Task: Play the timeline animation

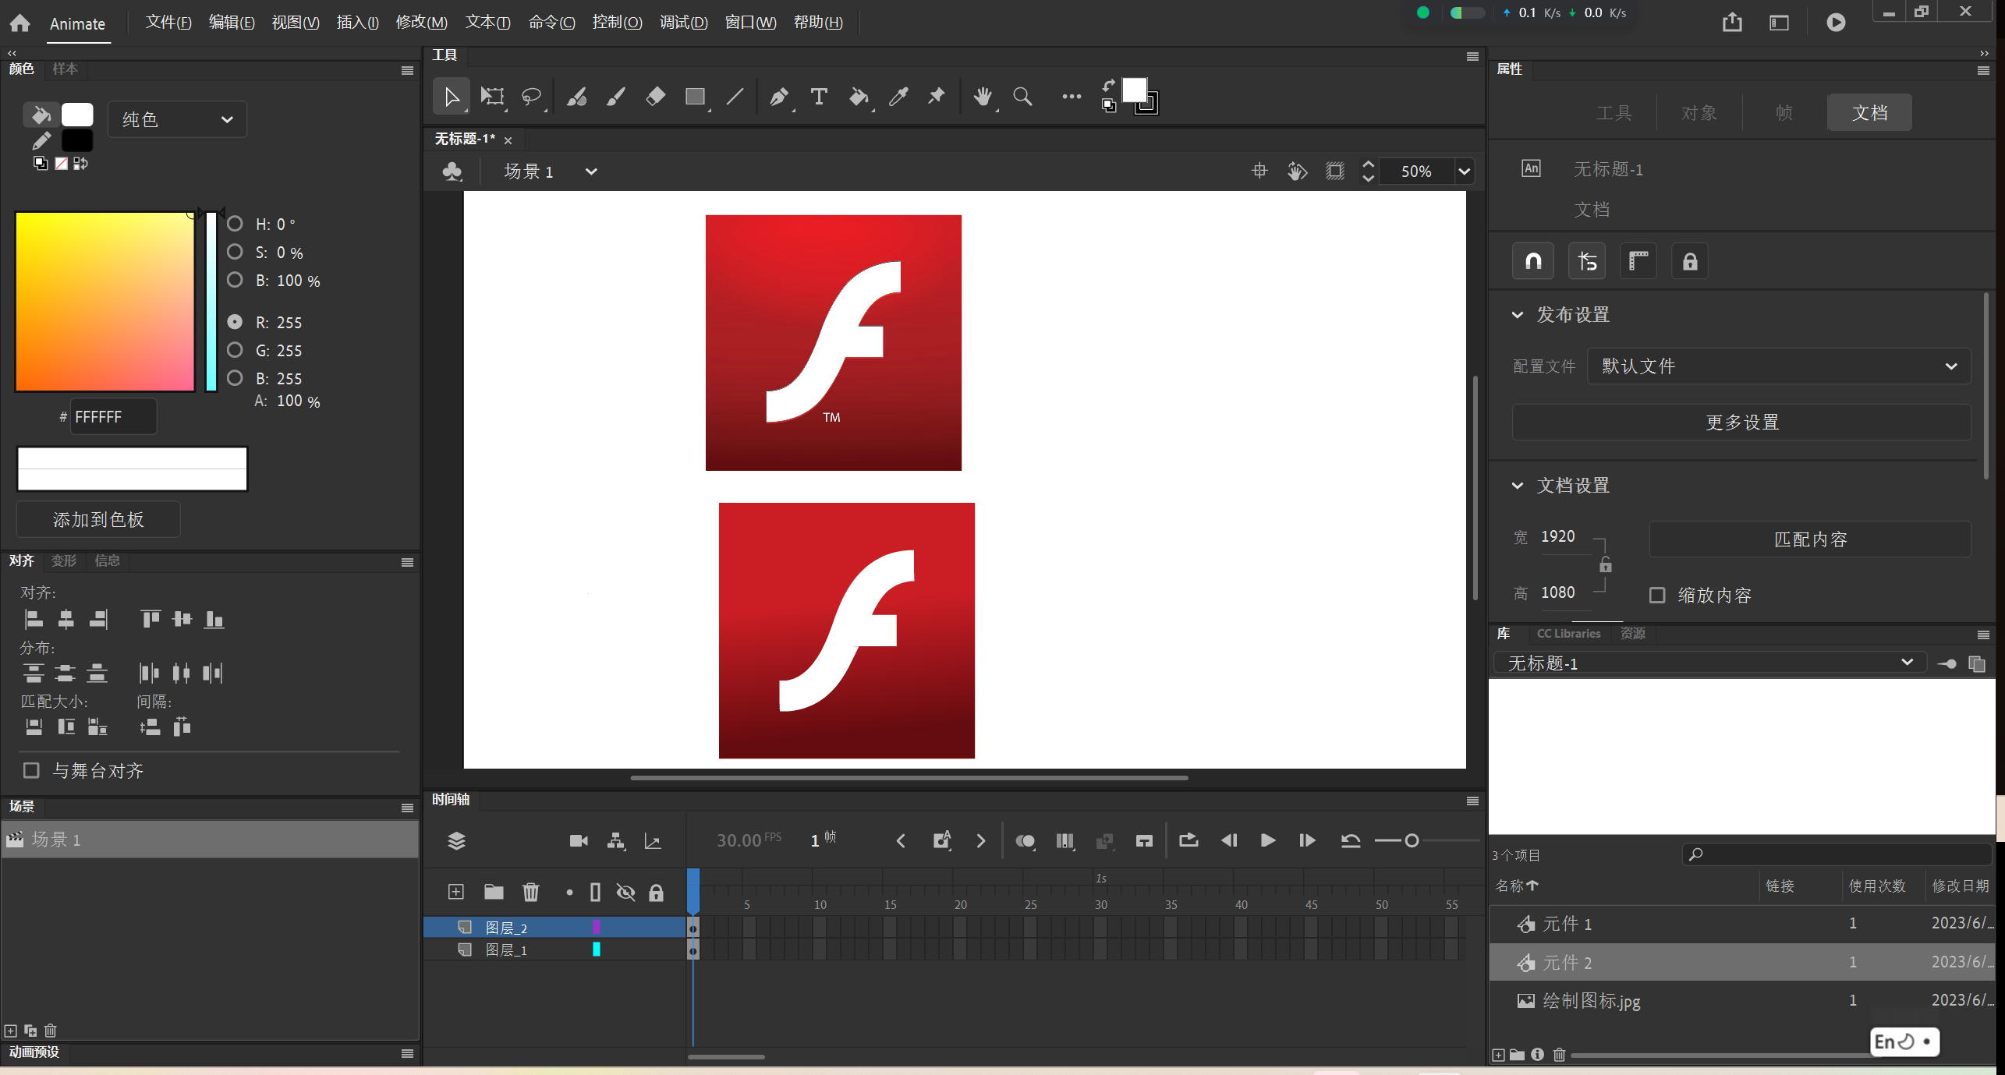Action: coord(1268,840)
